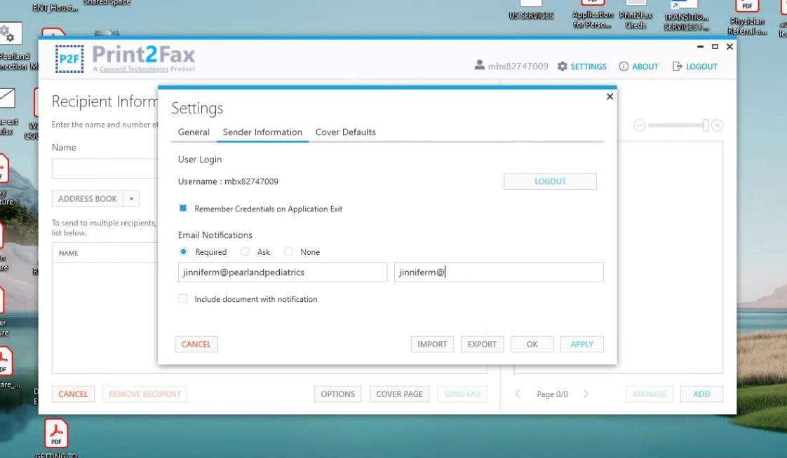Screen dimensions: 787x458
Task: Switch to the General settings tab
Action: point(194,132)
